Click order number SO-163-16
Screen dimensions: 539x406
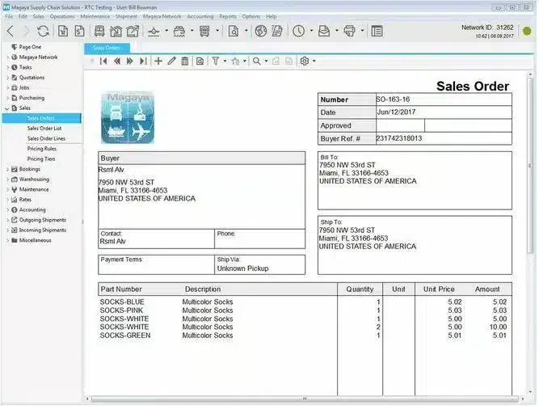point(393,99)
